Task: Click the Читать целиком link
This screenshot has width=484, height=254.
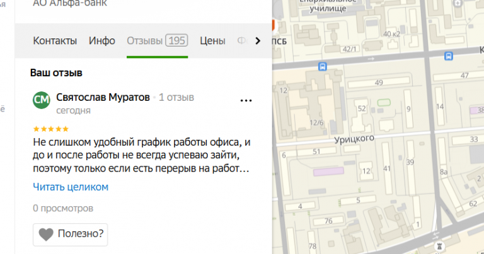Action: pos(71,187)
